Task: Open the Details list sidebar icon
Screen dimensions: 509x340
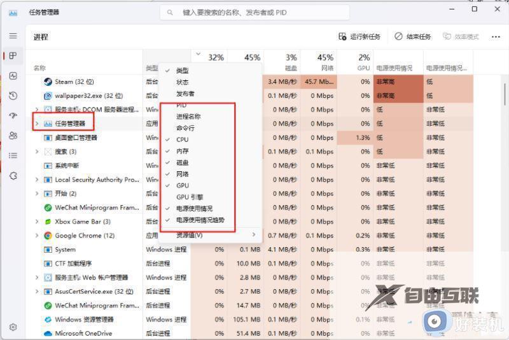Action: 13,155
